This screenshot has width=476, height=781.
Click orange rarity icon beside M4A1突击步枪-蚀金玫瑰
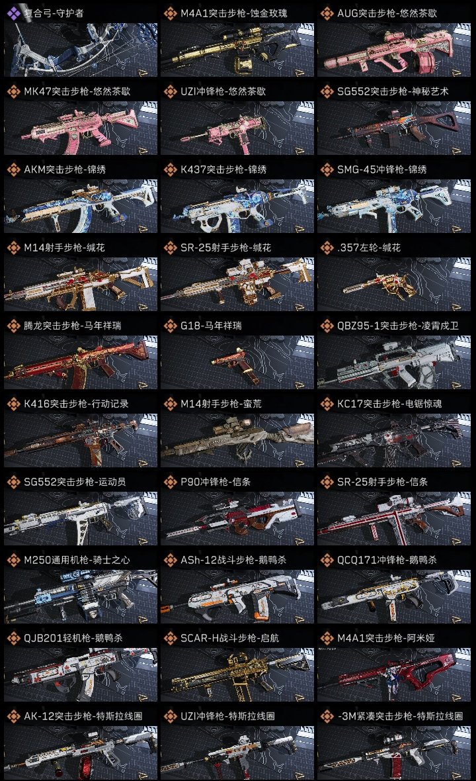point(170,13)
